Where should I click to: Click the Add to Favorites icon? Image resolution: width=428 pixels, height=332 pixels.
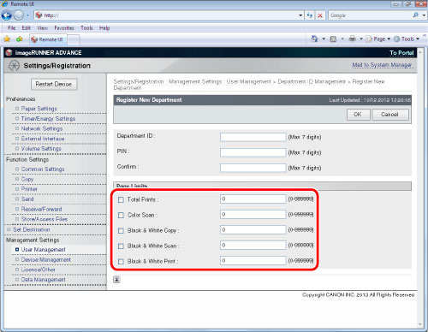click(x=19, y=39)
